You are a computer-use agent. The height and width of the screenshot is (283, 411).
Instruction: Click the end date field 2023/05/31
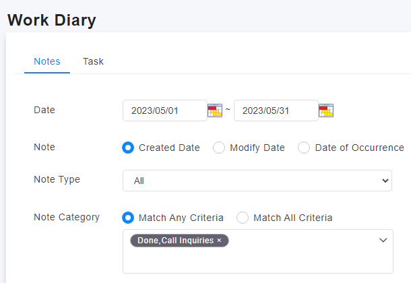(276, 111)
